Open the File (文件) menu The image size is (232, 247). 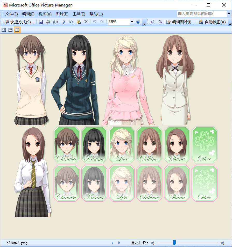[x=11, y=14]
